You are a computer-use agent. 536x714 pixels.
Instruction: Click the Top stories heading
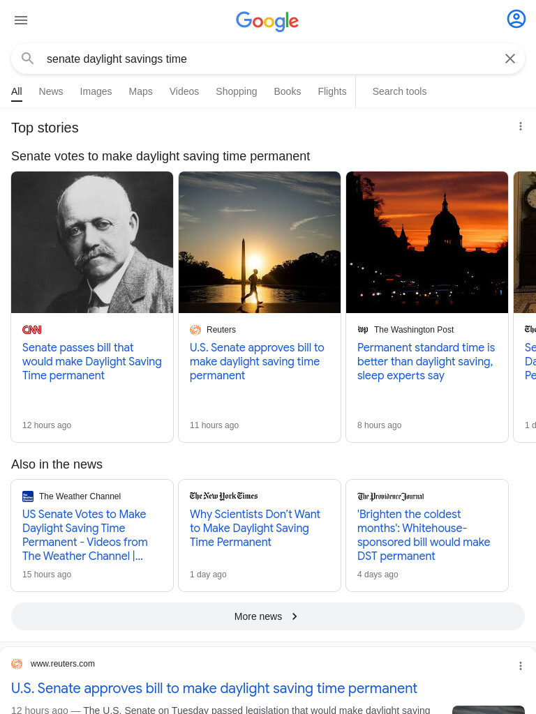tap(45, 128)
